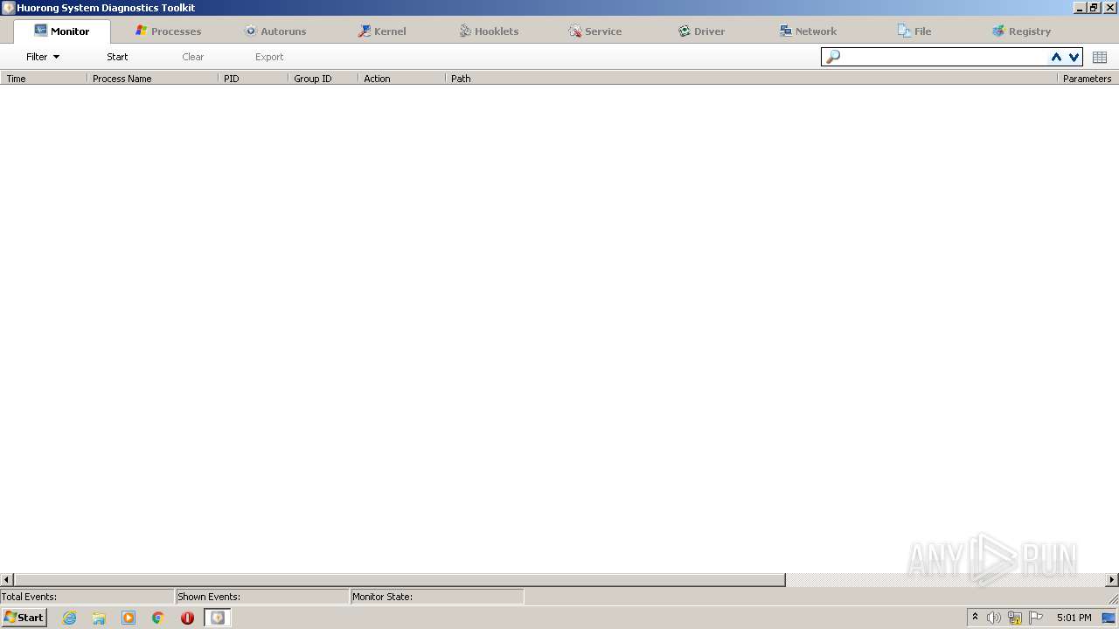Switch to the Kernel tab
This screenshot has height=629, width=1119.
382,31
